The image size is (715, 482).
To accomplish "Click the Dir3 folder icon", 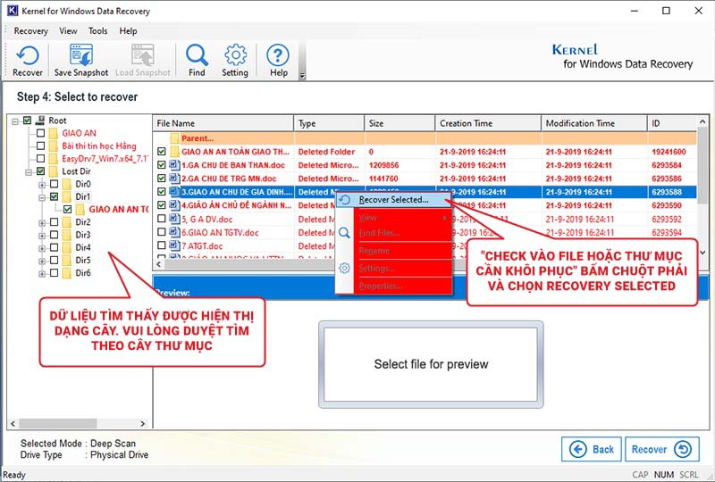I will [67, 235].
